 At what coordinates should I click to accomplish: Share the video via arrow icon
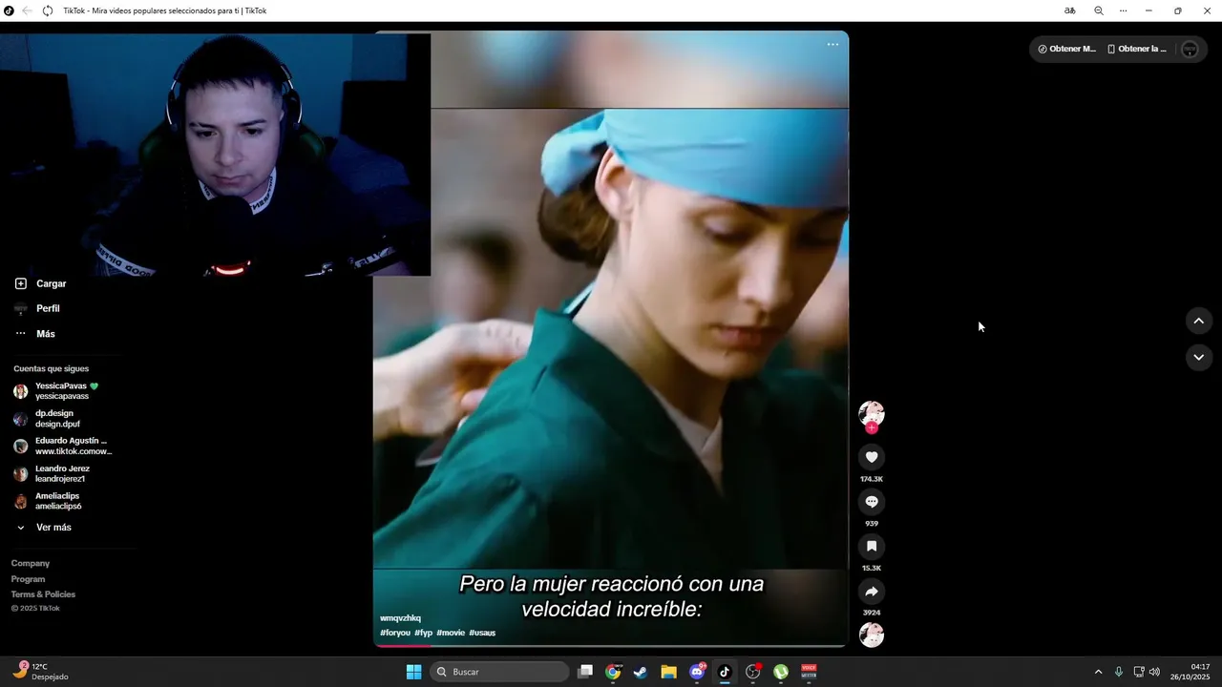click(872, 592)
